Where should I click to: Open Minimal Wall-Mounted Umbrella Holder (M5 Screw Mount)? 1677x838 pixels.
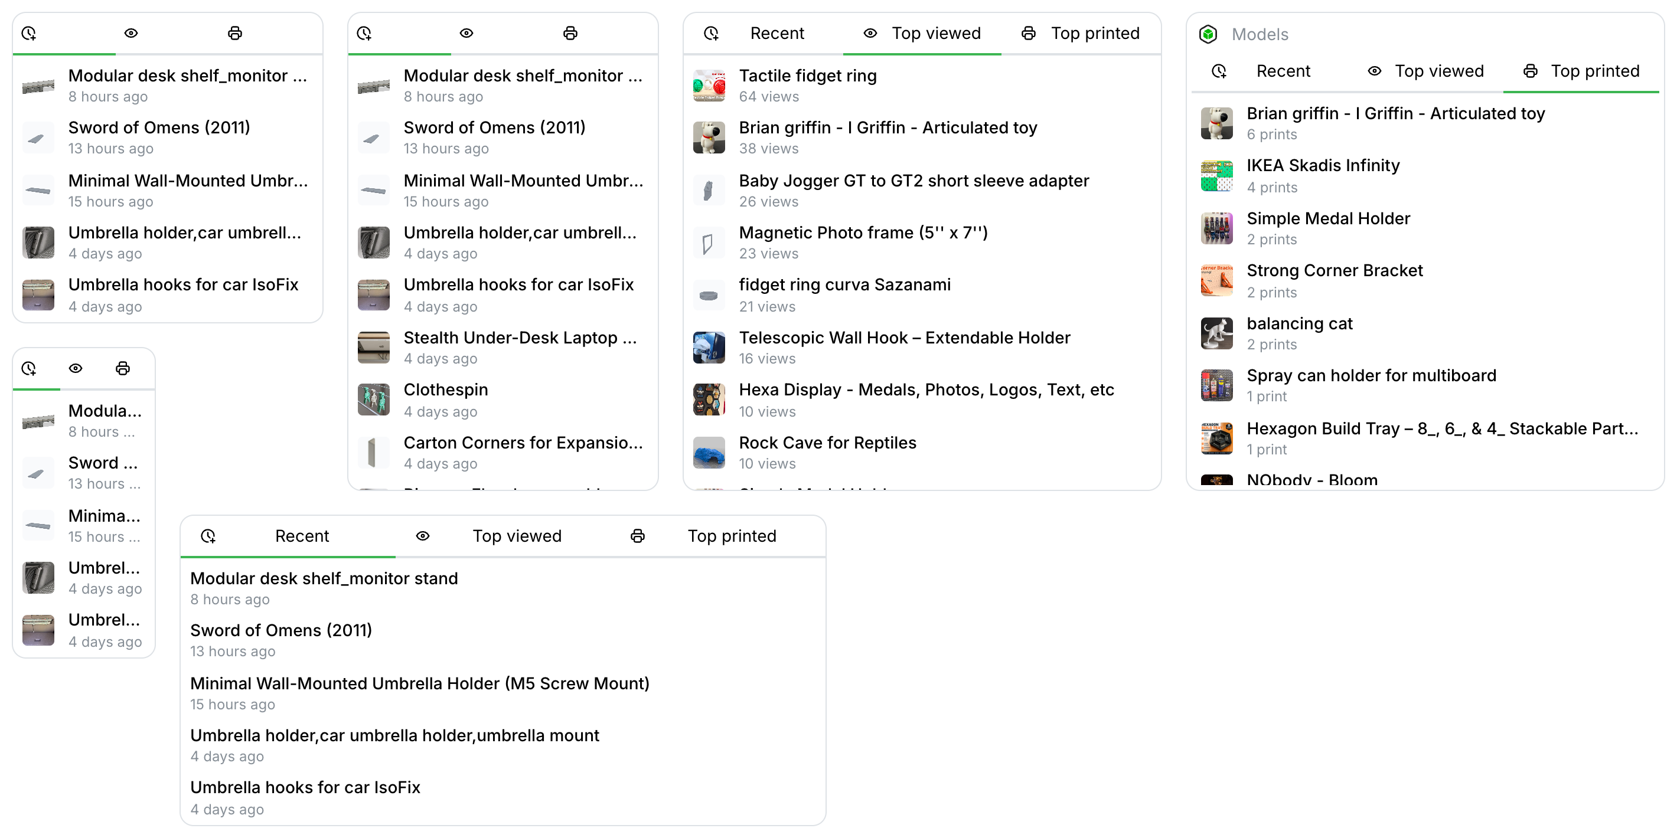pyautogui.click(x=503, y=693)
